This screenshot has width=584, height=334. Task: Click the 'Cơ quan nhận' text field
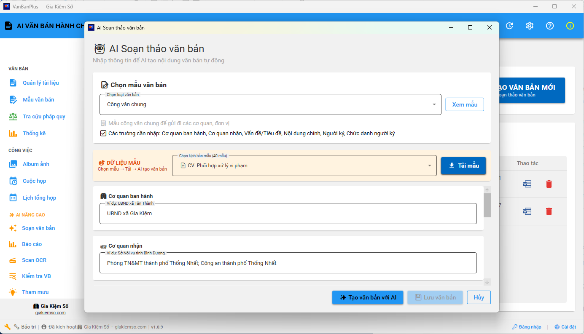[x=288, y=263]
